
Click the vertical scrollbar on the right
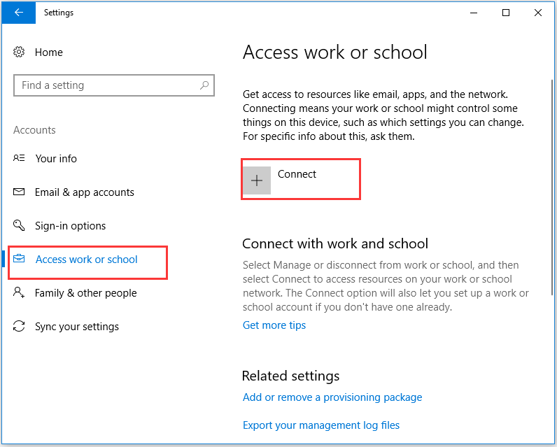coord(552,187)
